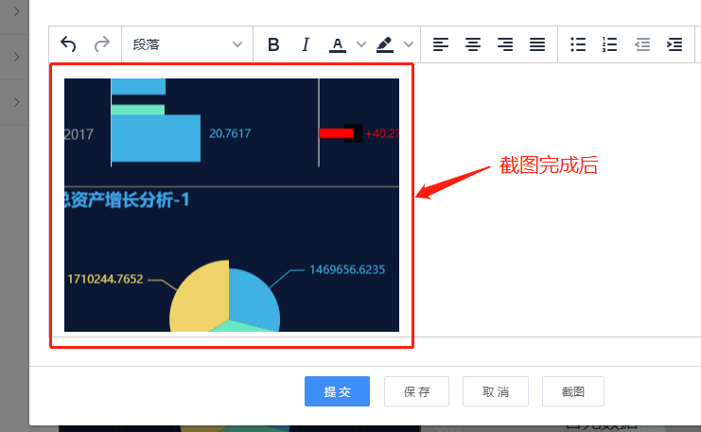Insert bulleted list

pos(578,44)
